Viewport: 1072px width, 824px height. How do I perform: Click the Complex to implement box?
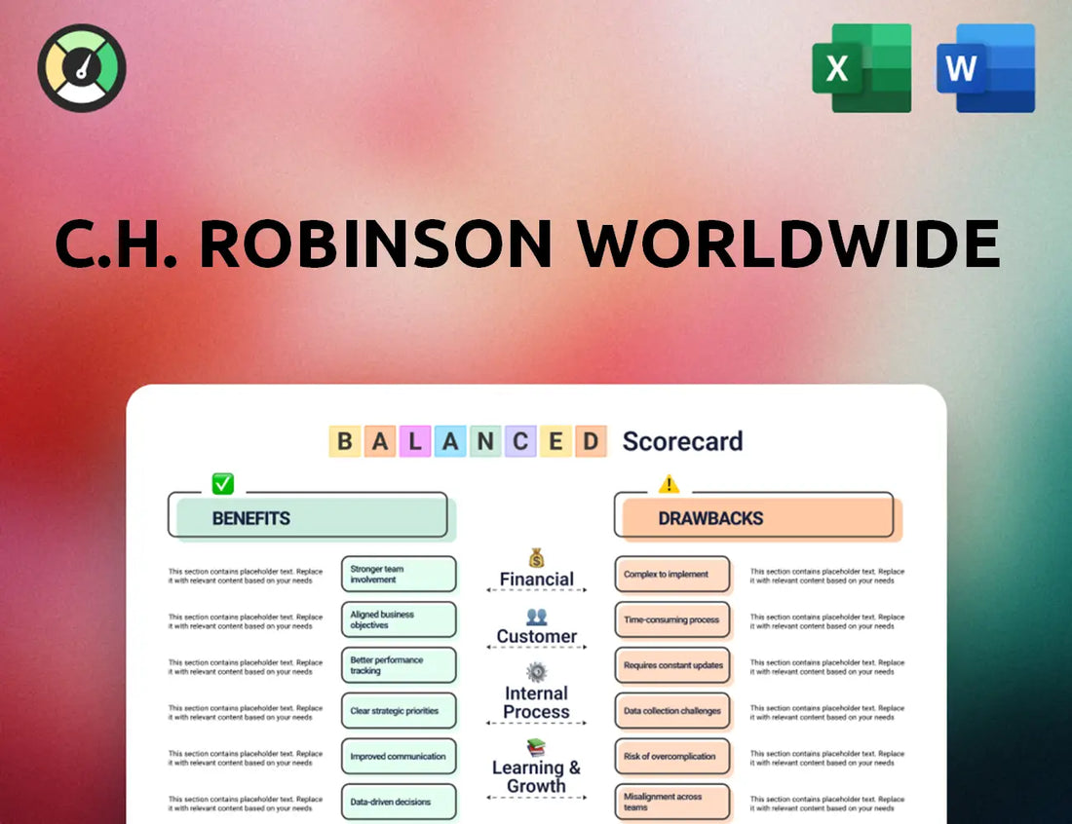(x=672, y=574)
